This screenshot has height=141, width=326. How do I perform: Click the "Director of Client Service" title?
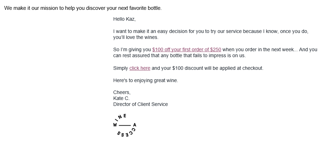click(x=140, y=104)
